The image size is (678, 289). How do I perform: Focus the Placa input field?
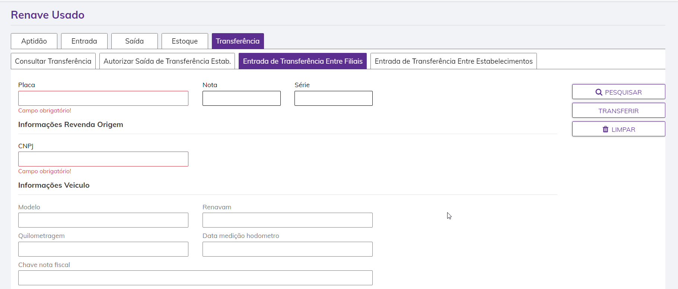(x=103, y=98)
